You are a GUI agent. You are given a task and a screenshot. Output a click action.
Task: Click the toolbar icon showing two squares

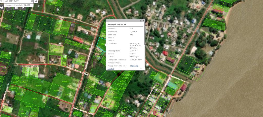[x=16, y=8]
